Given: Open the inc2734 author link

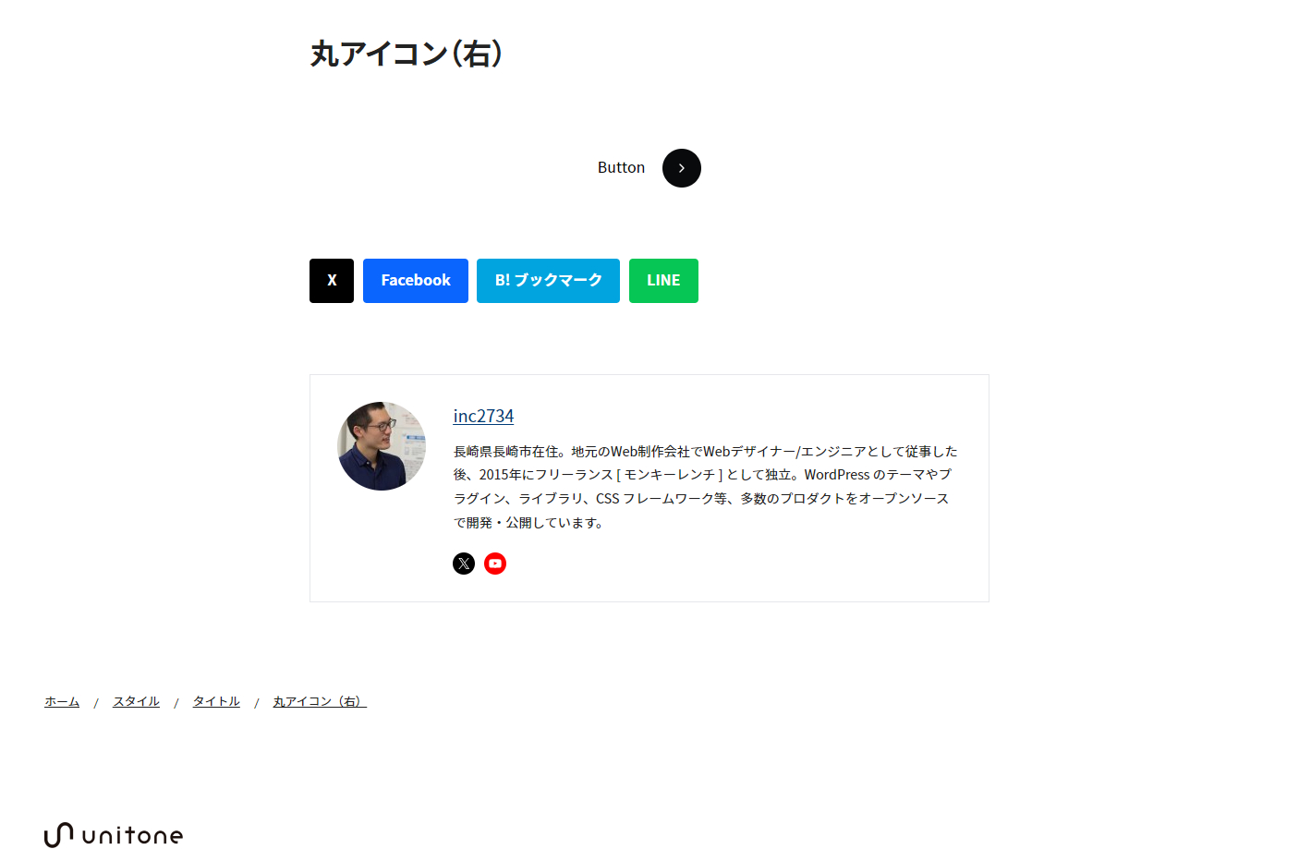Looking at the screenshot, I should (483, 417).
